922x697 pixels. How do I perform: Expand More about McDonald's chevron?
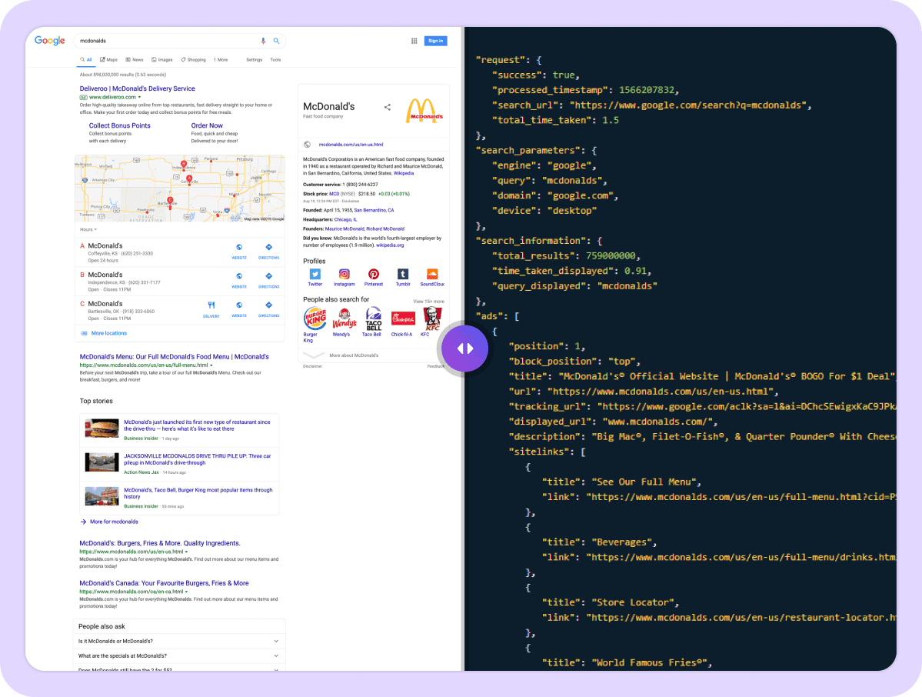(314, 355)
